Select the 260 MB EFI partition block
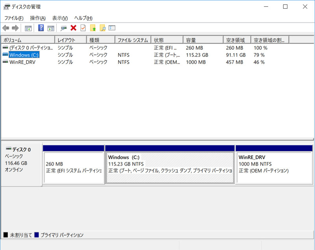 74,168
